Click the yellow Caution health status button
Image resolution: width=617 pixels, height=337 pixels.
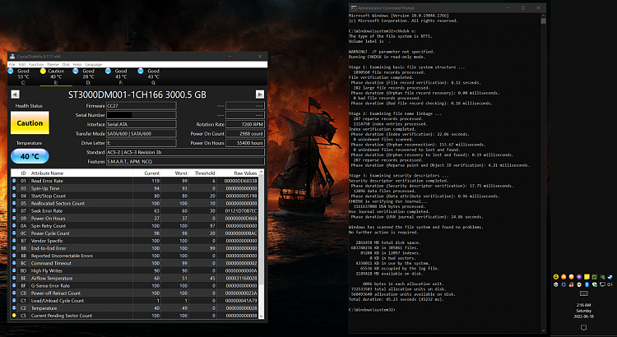tap(30, 123)
